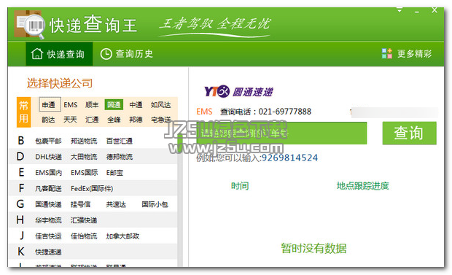Click the barcode magnifier app logo

pos(30,25)
